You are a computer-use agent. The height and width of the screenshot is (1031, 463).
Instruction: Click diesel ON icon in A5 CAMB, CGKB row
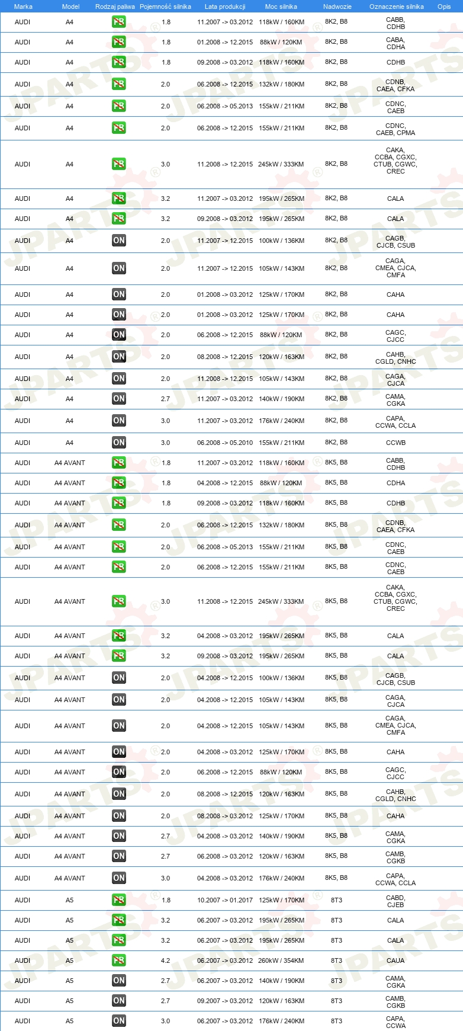coord(119,1001)
